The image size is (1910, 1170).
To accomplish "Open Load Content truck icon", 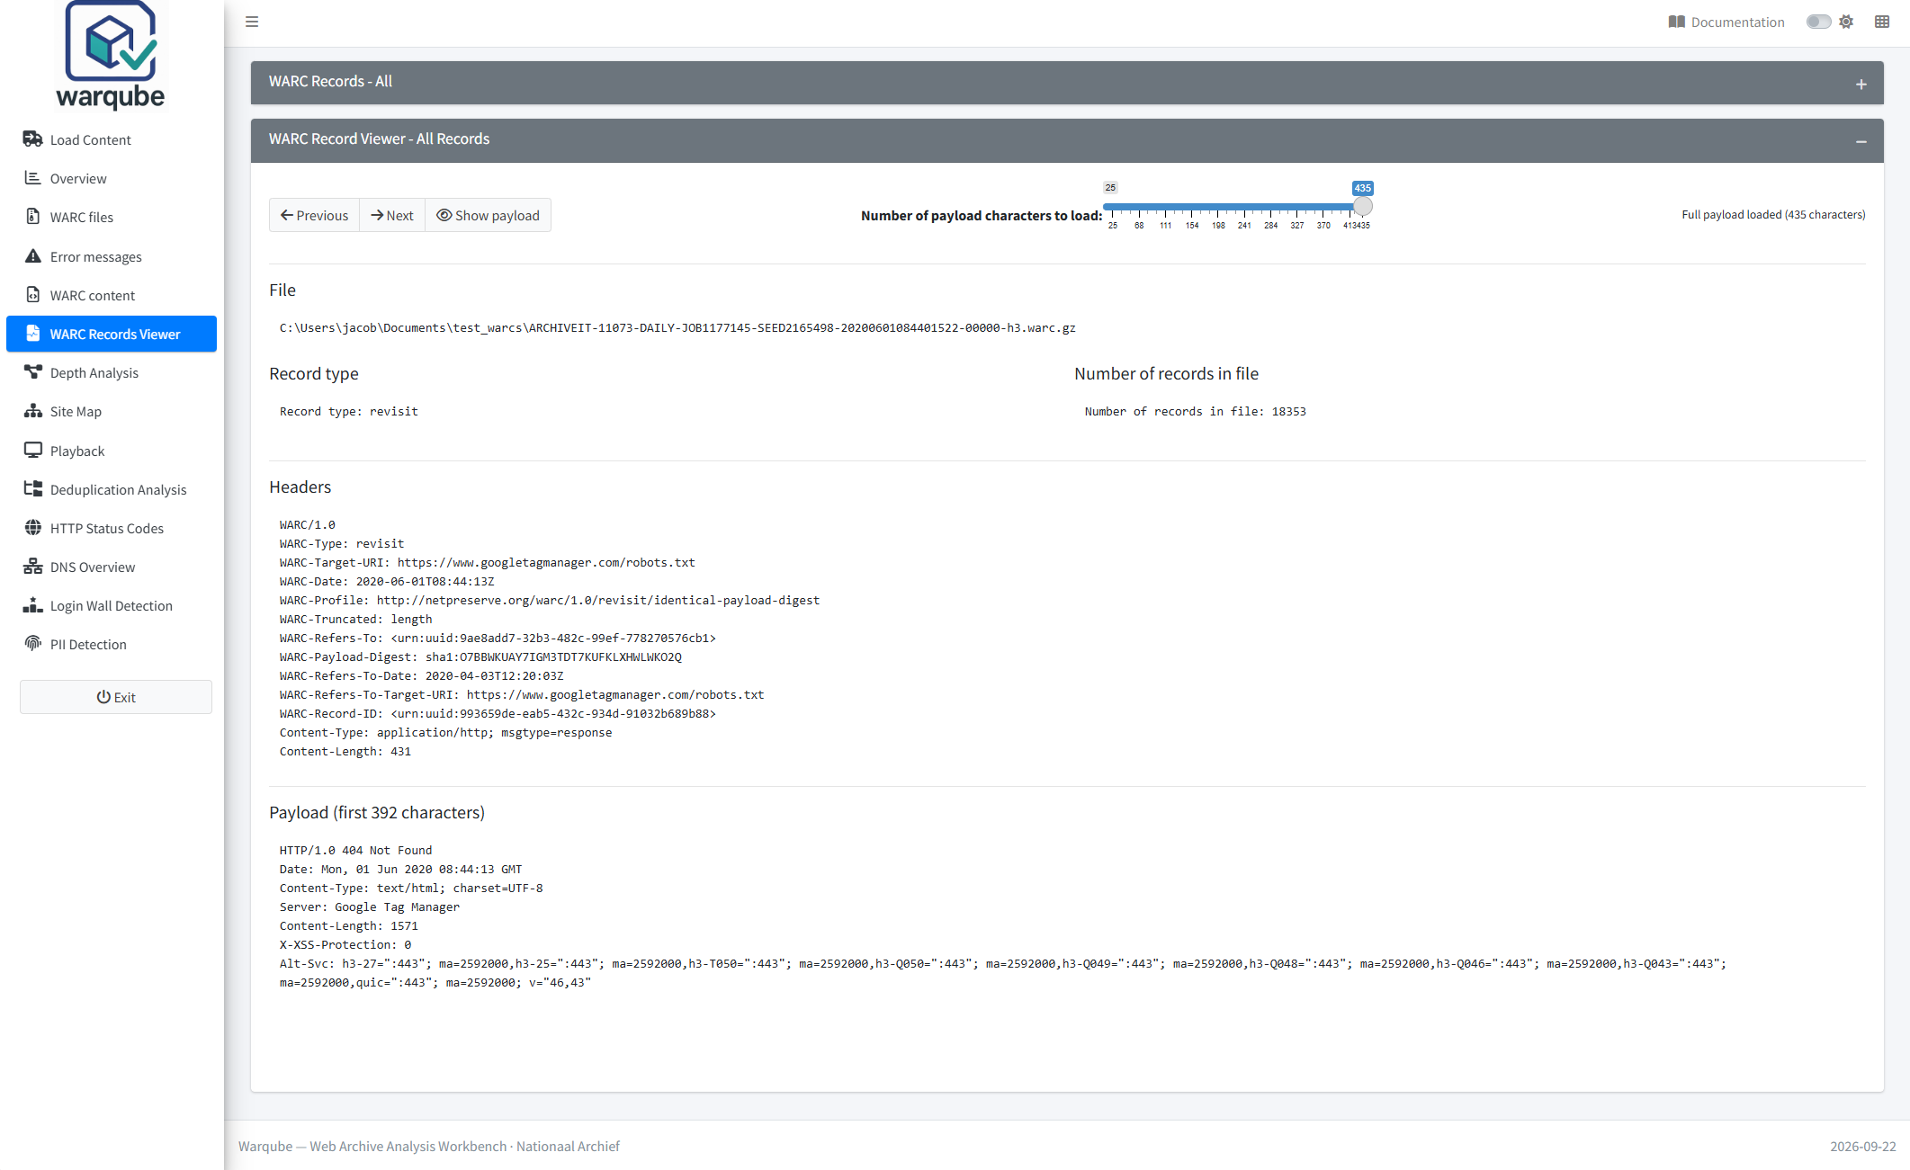I will tap(33, 139).
